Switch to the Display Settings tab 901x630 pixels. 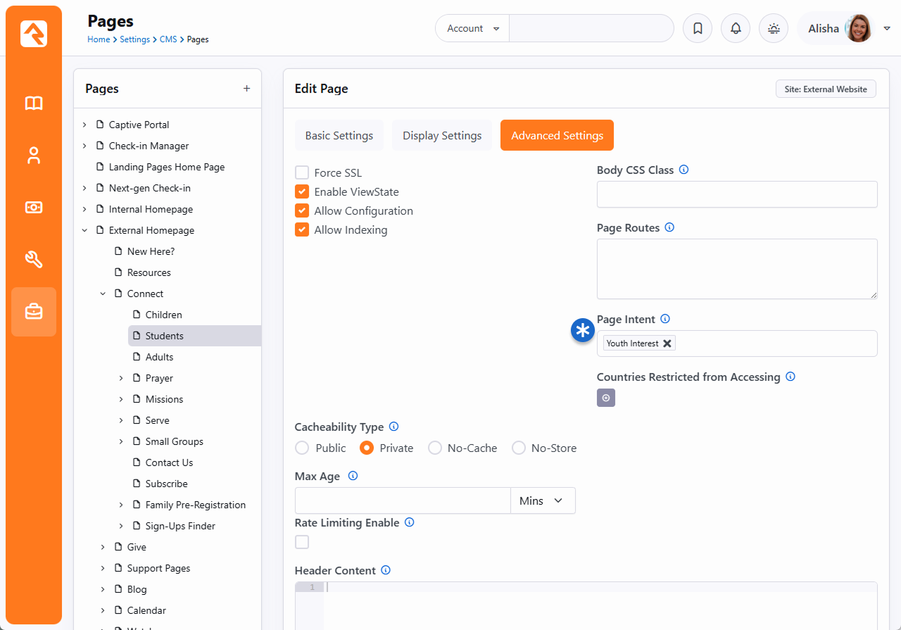pos(442,136)
